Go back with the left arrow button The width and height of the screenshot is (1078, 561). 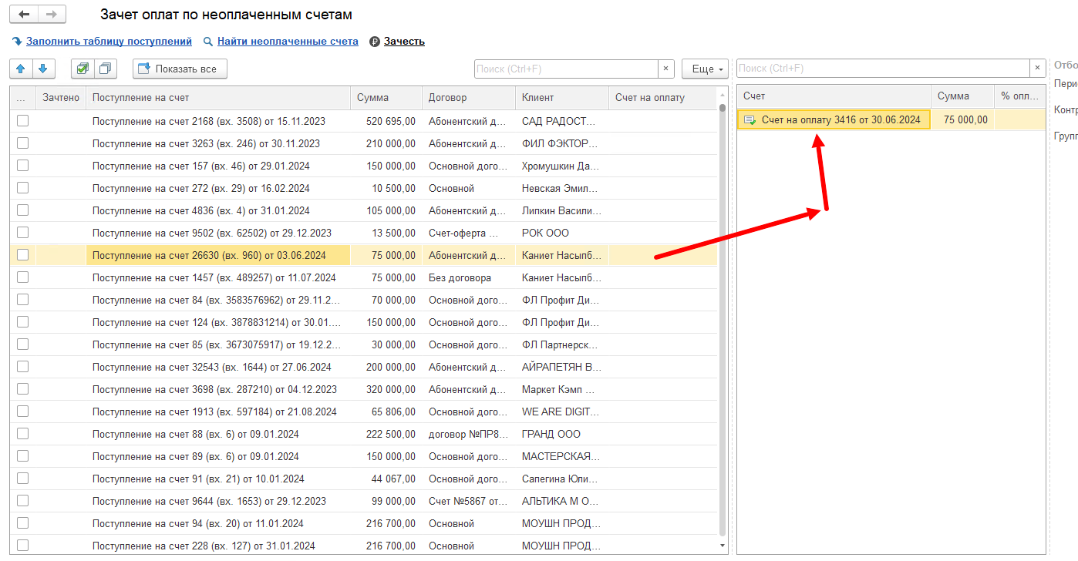coord(24,15)
